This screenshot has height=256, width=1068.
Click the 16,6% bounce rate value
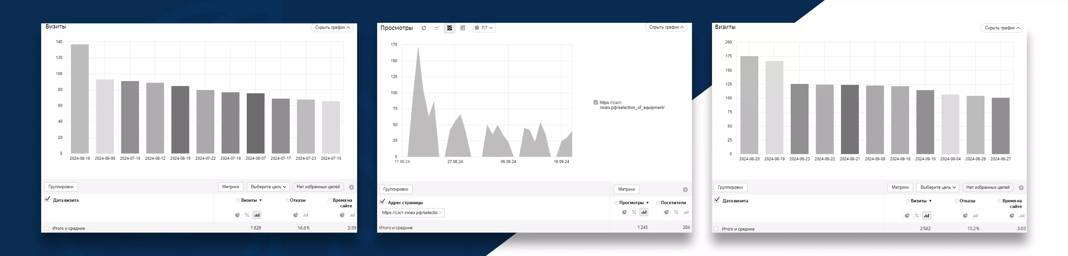(x=303, y=228)
